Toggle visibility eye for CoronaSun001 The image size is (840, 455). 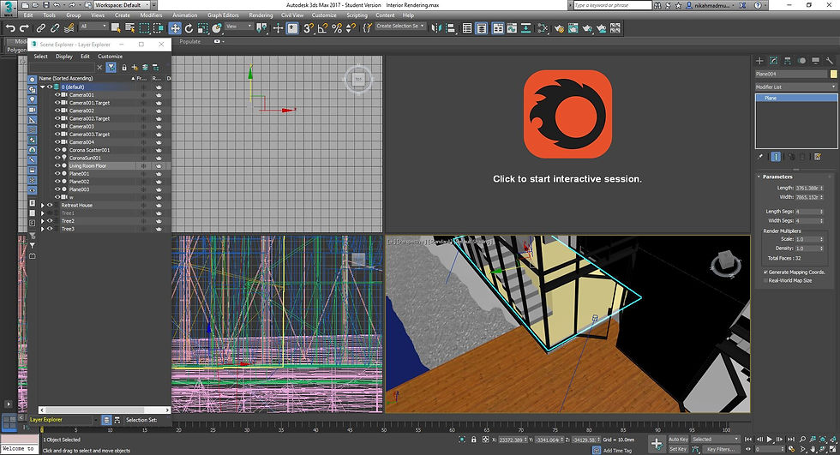coord(57,158)
